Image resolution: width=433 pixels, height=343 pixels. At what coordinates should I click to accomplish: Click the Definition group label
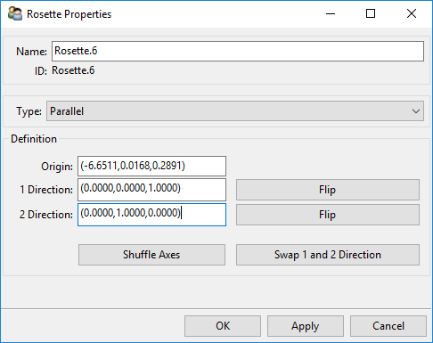coord(34,139)
